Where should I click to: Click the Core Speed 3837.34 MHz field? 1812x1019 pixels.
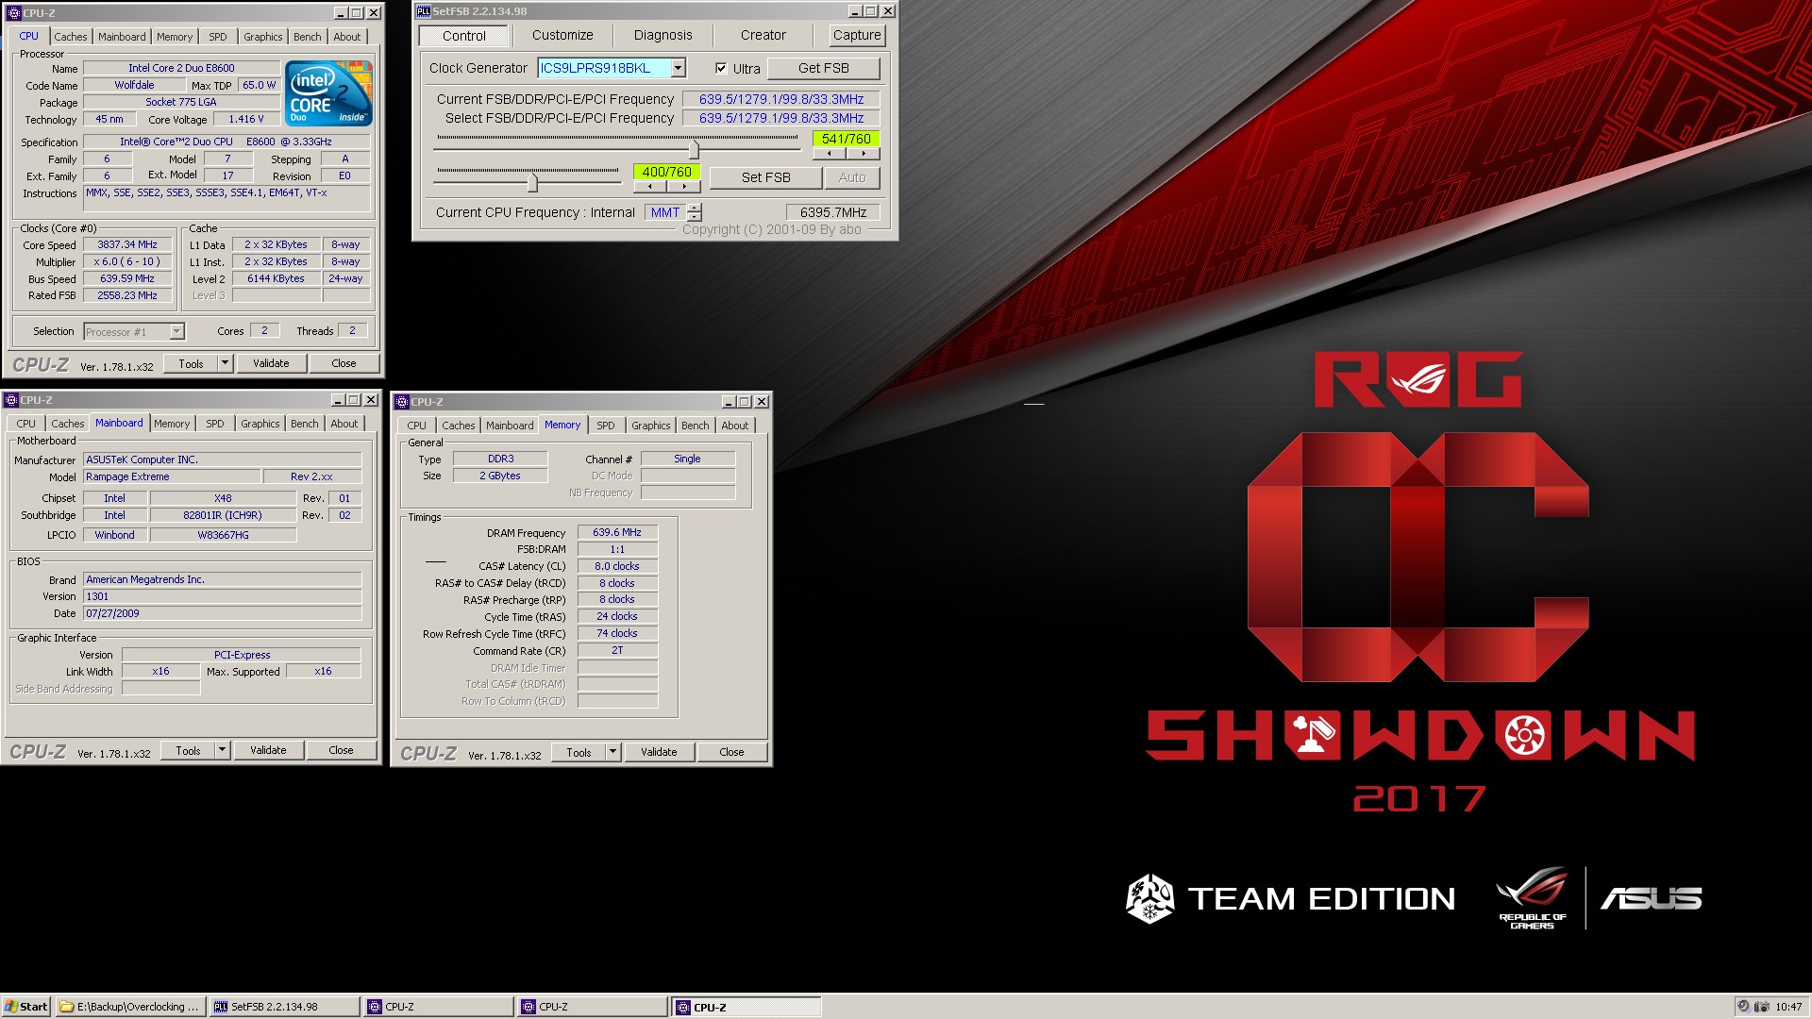point(127,244)
